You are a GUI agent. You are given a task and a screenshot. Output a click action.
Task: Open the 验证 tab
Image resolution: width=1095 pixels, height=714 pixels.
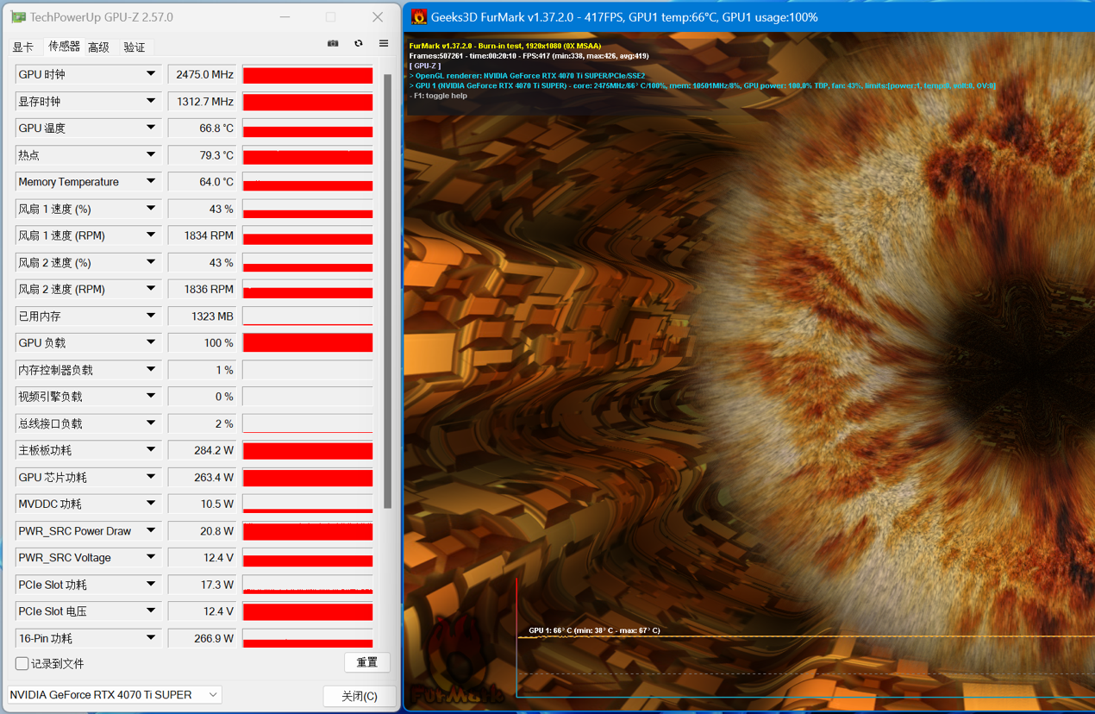135,47
